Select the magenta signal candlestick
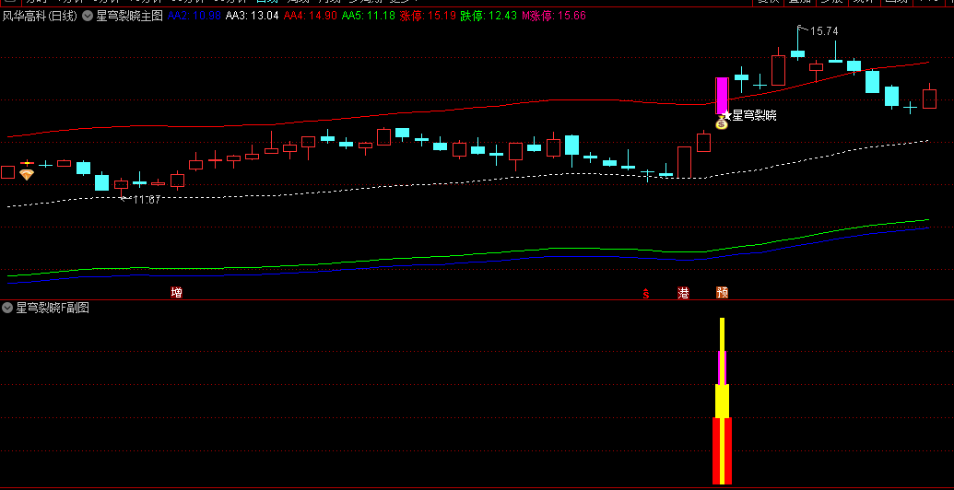The image size is (954, 490). (x=722, y=96)
